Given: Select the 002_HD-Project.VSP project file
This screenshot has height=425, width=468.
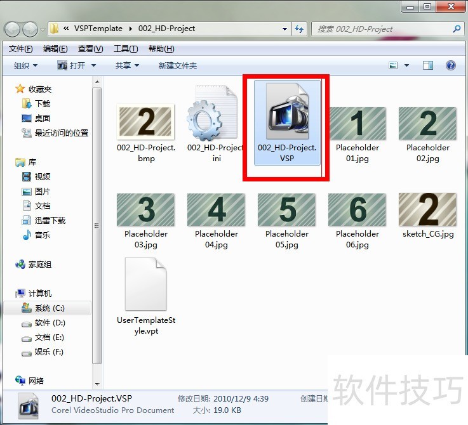Looking at the screenshot, I should pyautogui.click(x=287, y=122).
